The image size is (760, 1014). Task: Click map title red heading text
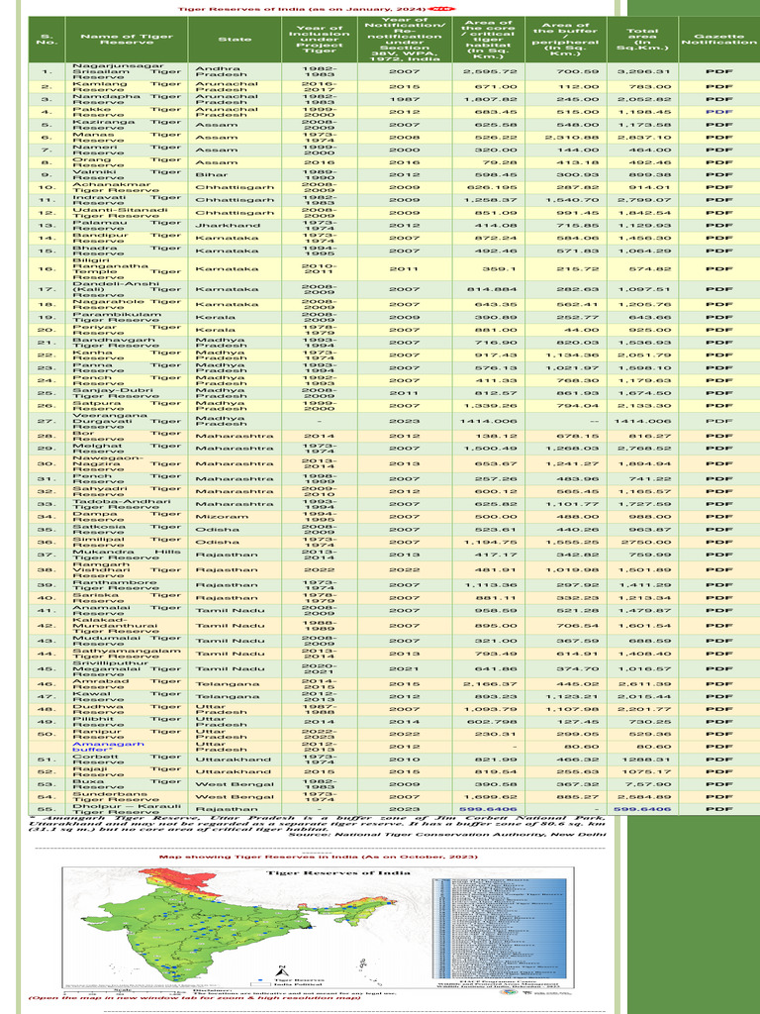coord(318,857)
